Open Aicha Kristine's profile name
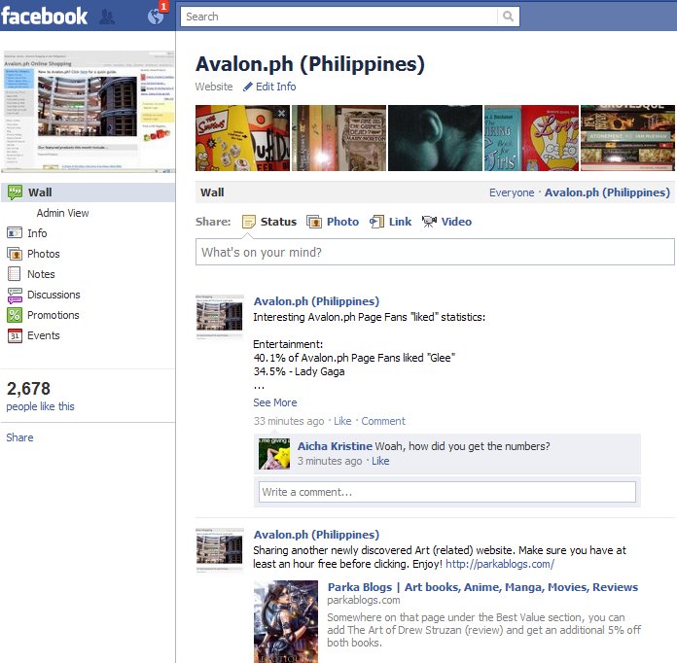 point(335,446)
